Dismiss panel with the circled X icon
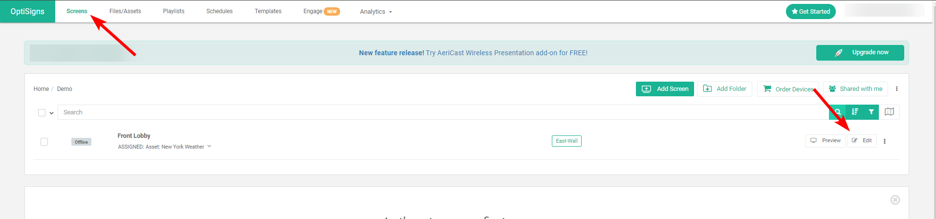The width and height of the screenshot is (936, 219). coord(895,199)
